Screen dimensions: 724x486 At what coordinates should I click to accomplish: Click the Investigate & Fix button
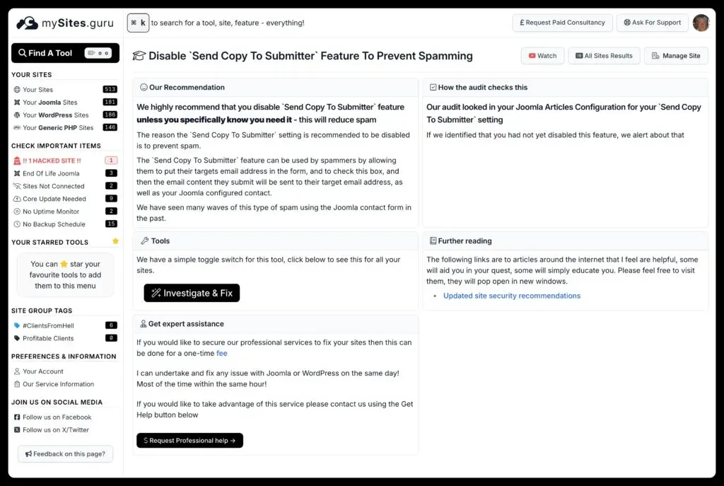click(x=191, y=292)
